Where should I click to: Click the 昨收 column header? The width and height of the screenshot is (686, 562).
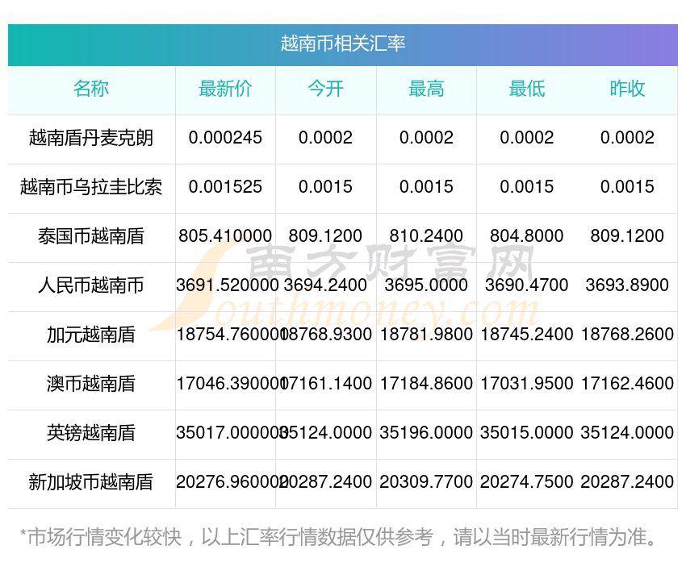click(627, 89)
